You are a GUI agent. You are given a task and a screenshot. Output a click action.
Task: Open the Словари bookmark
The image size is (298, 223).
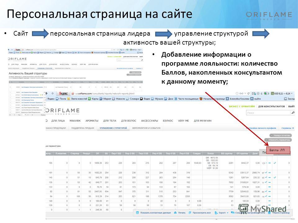pyautogui.click(x=133, y=99)
